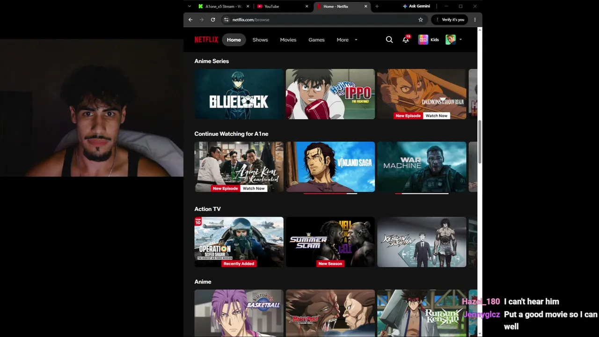This screenshot has height=337, width=599.
Task: Open the Baki thumbnail
Action: [x=330, y=313]
